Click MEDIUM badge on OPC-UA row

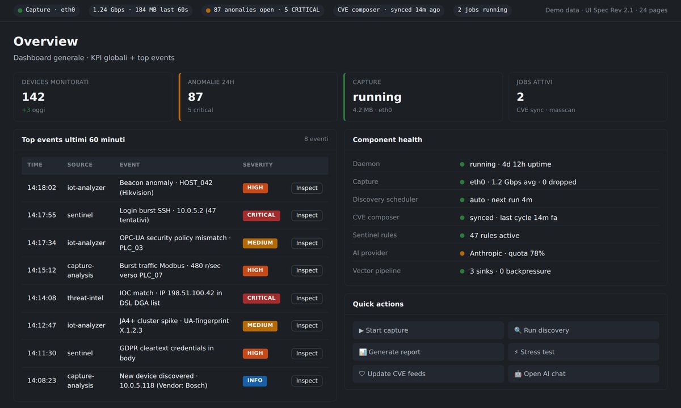[x=260, y=243]
